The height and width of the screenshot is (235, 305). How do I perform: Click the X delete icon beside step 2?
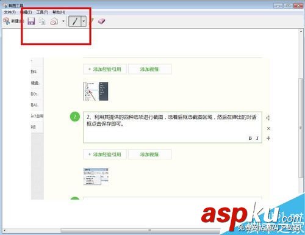tap(268, 128)
